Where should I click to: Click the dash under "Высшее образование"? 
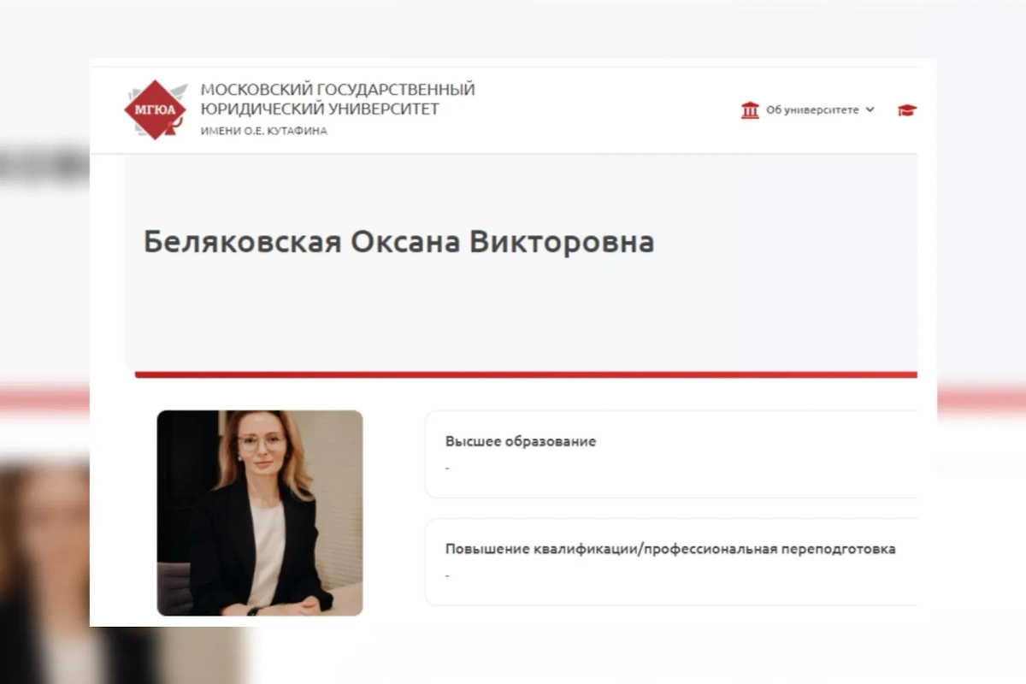pyautogui.click(x=445, y=468)
